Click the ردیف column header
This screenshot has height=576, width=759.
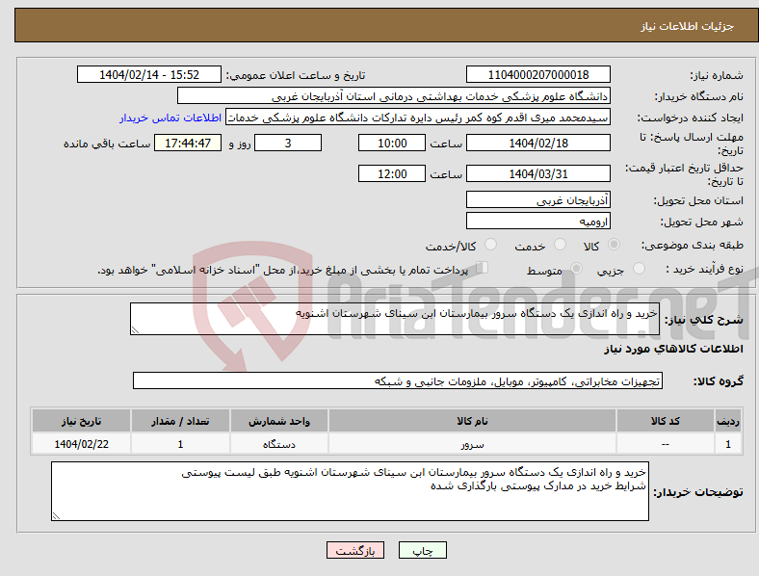[x=728, y=421]
